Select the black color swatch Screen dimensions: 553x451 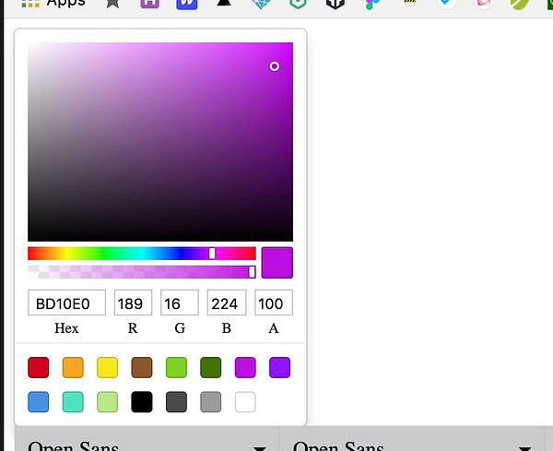[x=142, y=401]
